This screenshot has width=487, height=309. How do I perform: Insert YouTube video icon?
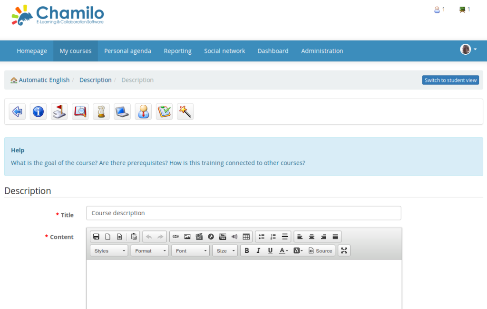[223, 237]
